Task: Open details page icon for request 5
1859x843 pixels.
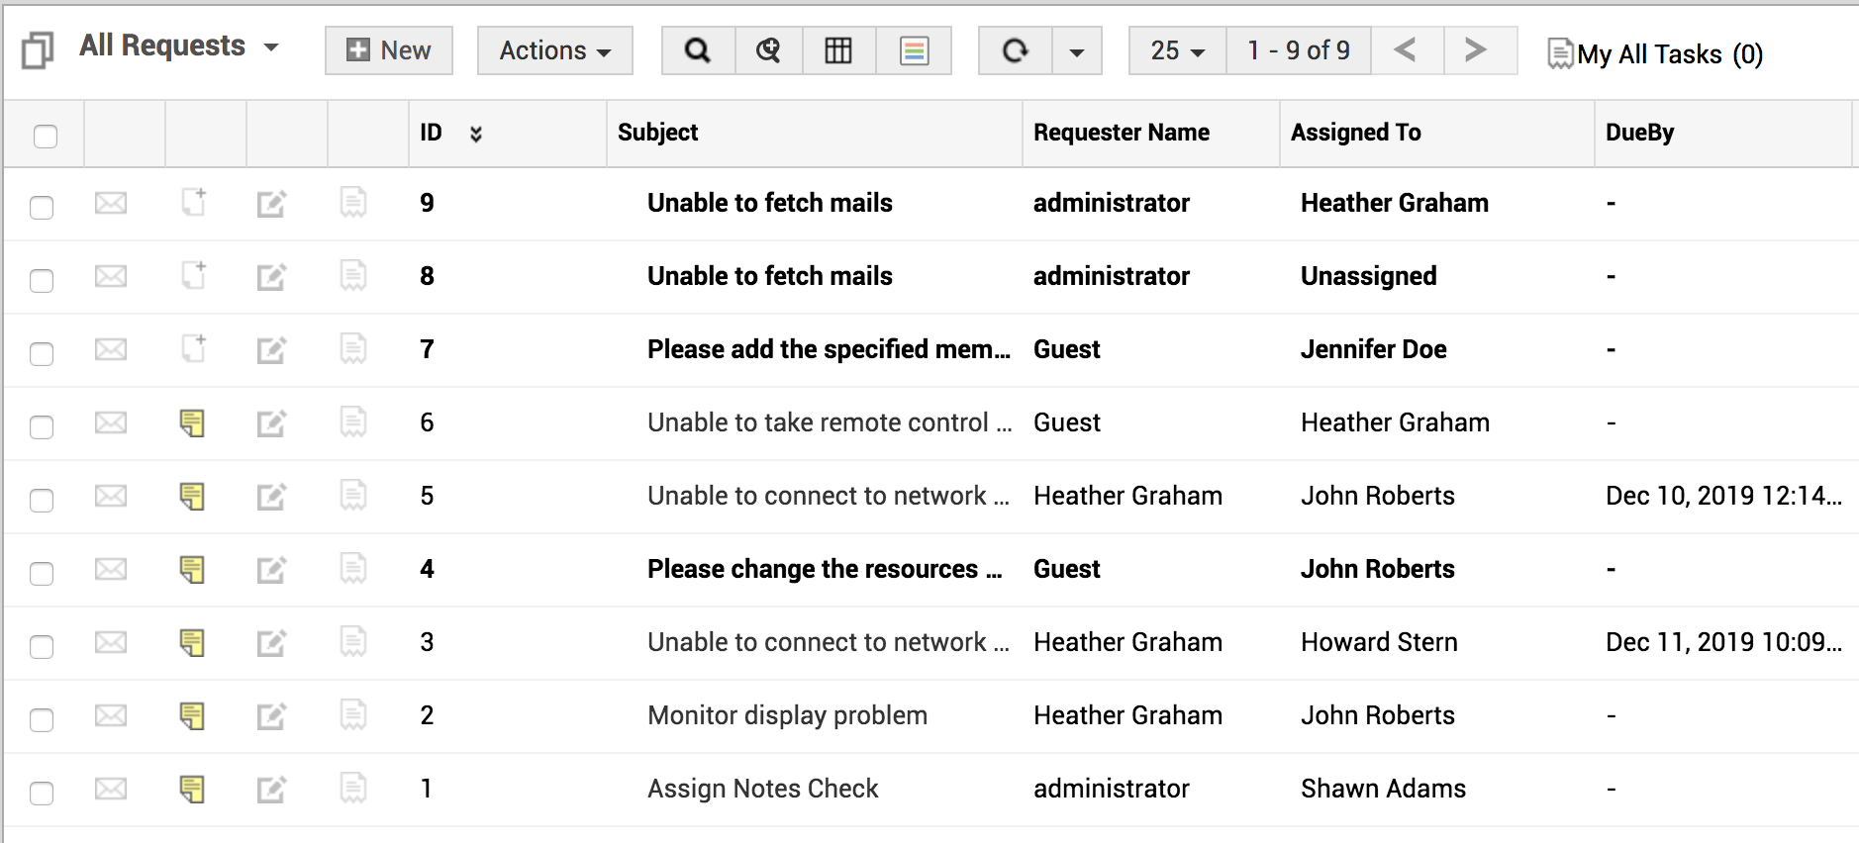Action: click(353, 495)
